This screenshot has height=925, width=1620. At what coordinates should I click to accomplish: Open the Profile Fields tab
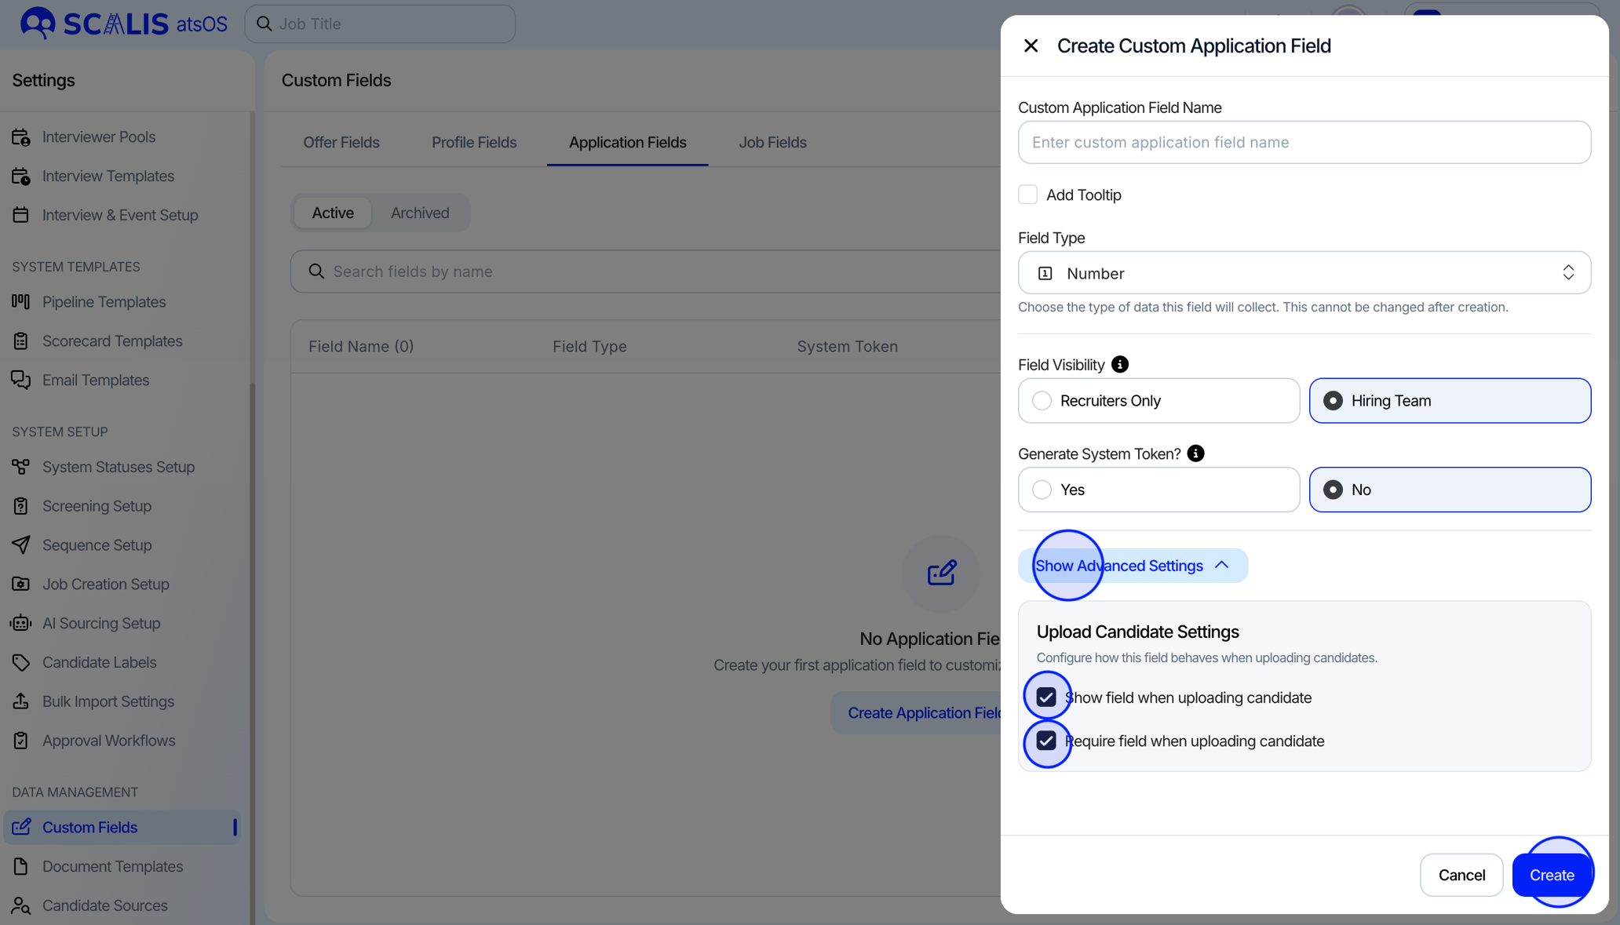pos(474,142)
